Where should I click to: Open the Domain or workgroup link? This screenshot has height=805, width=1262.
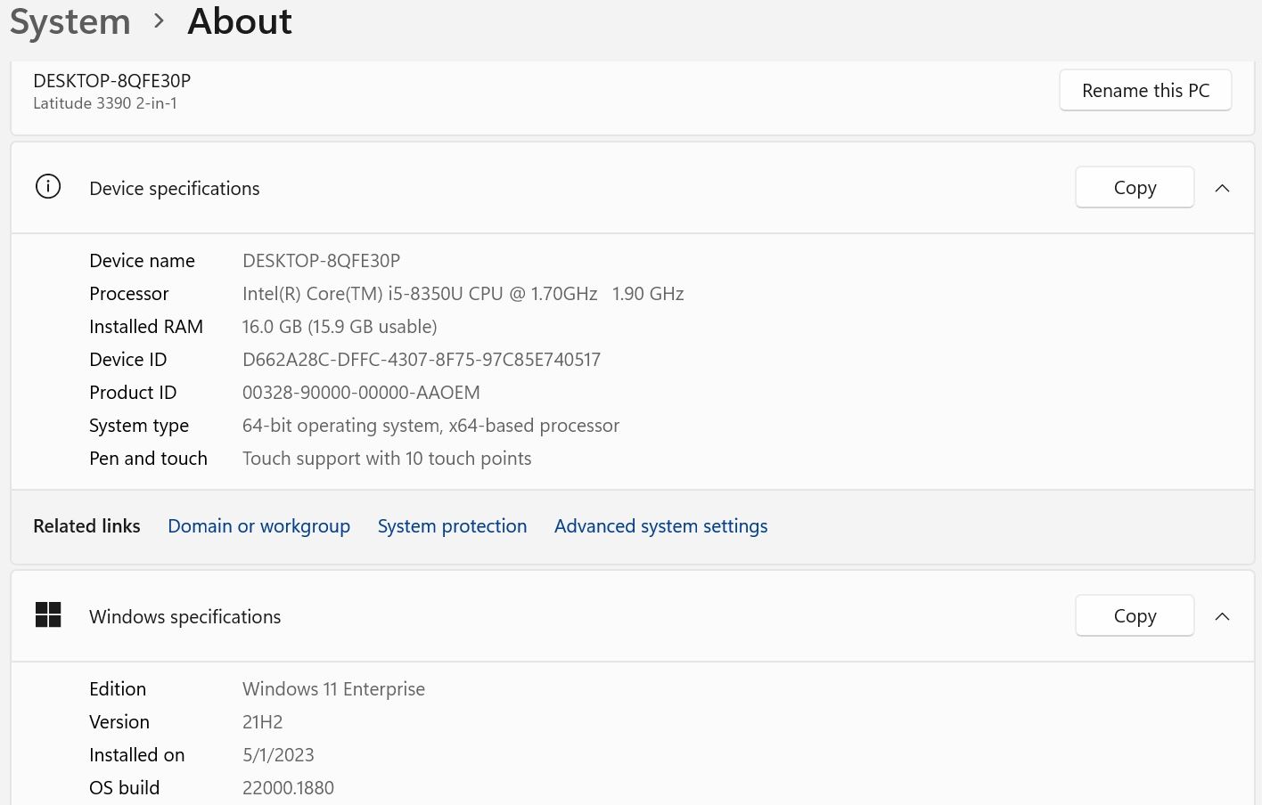coord(258,526)
